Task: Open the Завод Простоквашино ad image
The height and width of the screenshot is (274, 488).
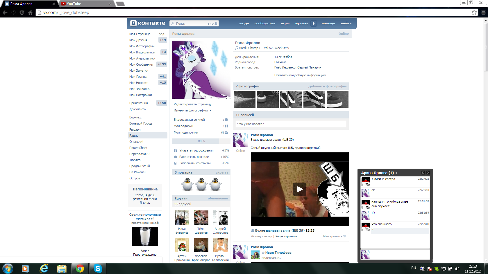Action: coord(145,236)
